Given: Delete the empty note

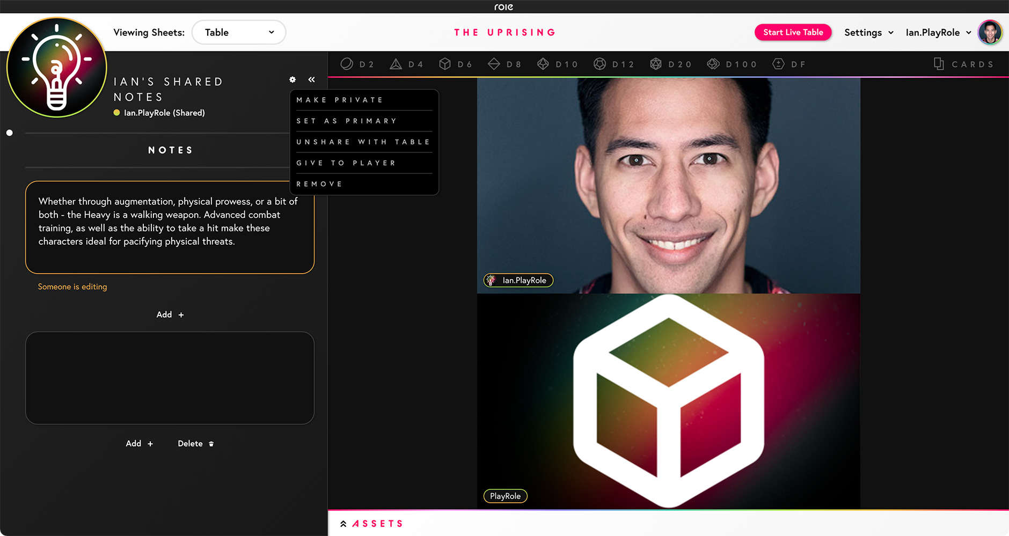Looking at the screenshot, I should coord(196,444).
